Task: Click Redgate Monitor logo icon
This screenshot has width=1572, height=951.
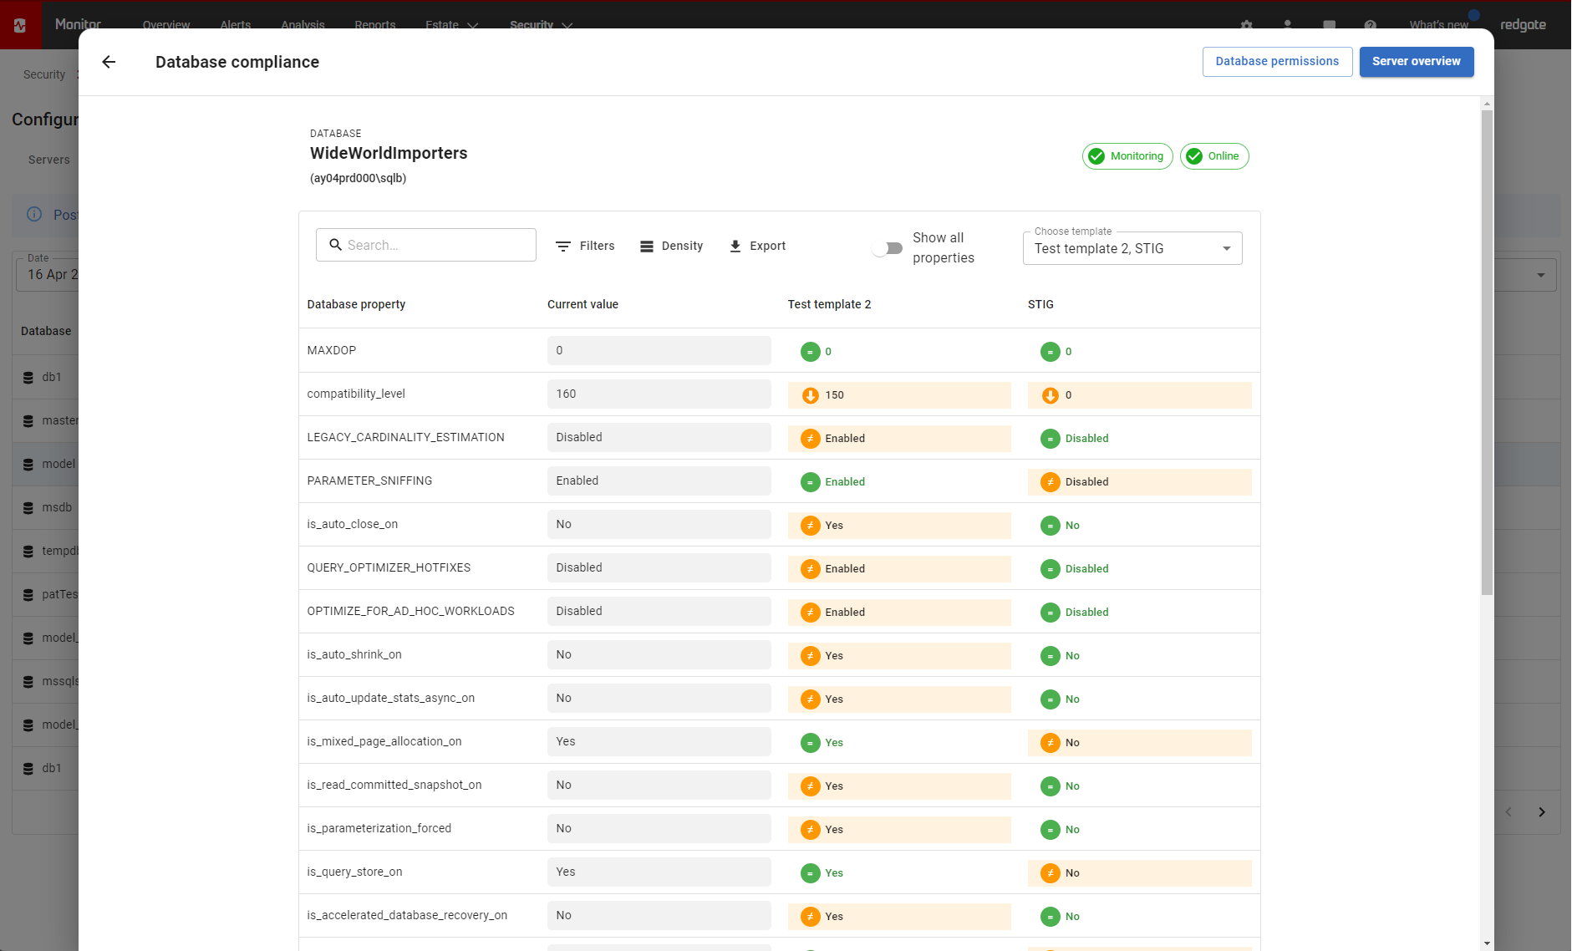Action: click(x=20, y=25)
